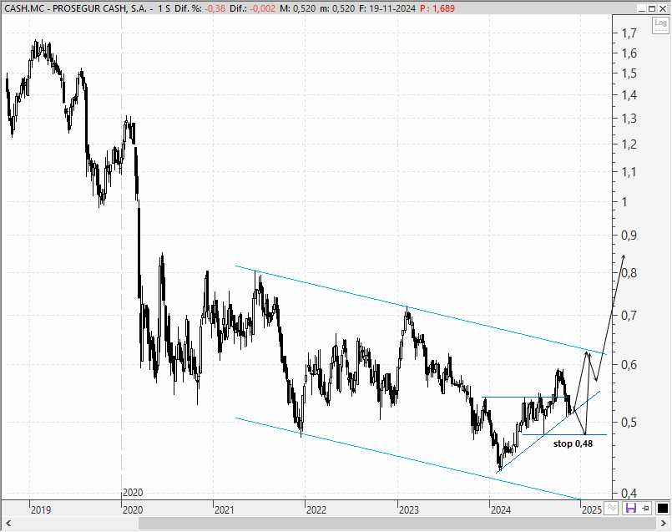Click the 1,7 price axis label

(629, 33)
